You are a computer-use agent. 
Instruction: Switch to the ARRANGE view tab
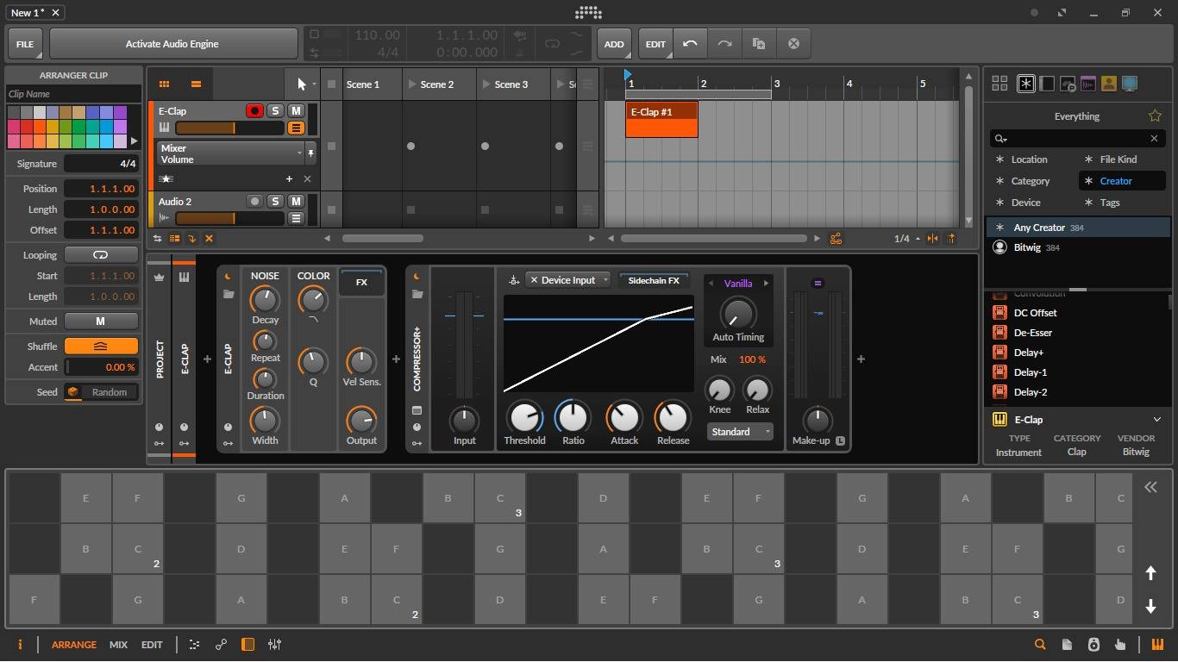tap(74, 645)
